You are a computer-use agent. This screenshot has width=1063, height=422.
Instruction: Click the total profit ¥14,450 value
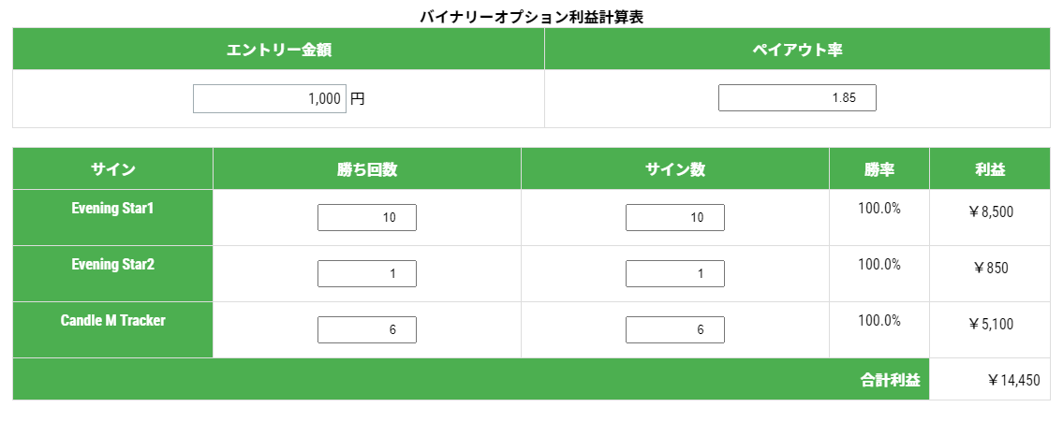1013,380
